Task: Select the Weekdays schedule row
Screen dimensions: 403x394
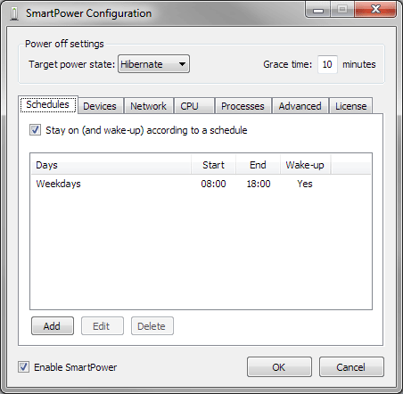Action: click(x=201, y=184)
